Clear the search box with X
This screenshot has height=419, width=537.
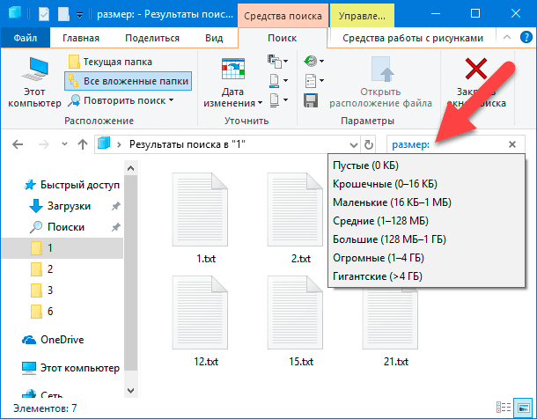[512, 144]
